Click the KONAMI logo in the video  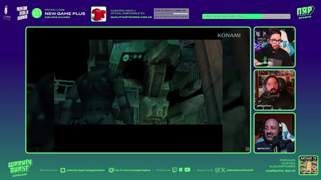(229, 35)
